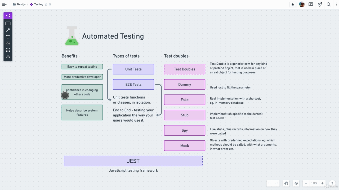Toggle the hand pan mode
Screen dimensions: 339x190
pos(286,183)
